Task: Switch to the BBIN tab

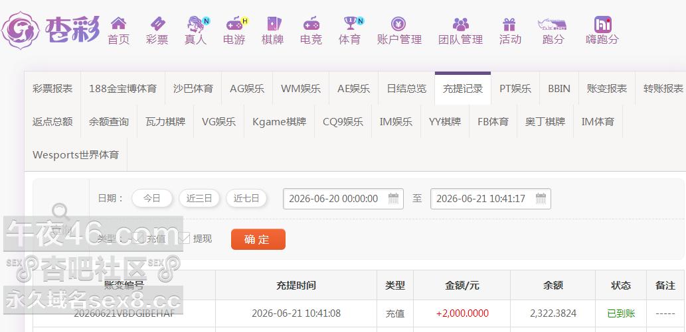Action: pos(559,89)
